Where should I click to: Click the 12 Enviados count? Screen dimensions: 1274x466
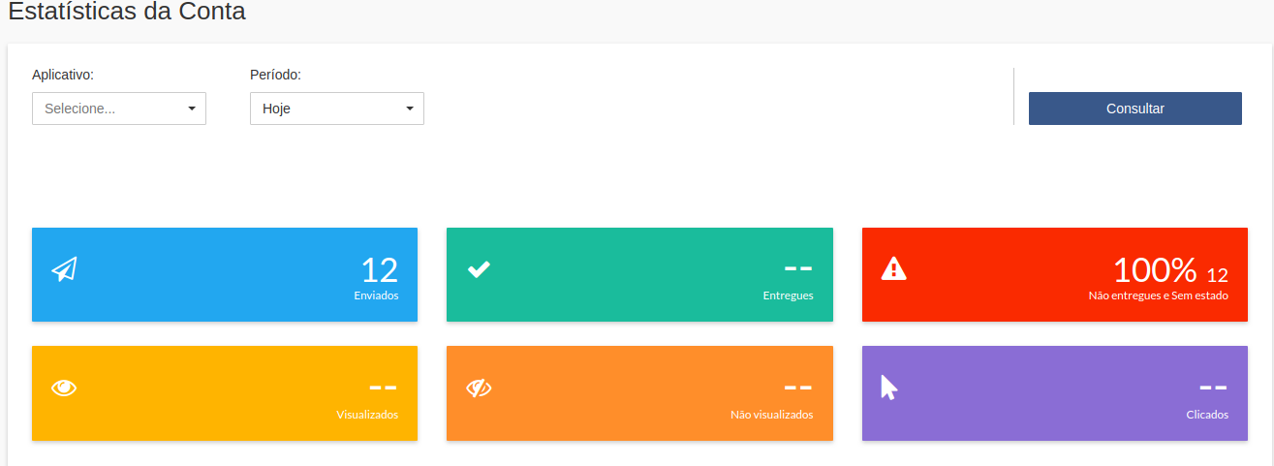379,270
